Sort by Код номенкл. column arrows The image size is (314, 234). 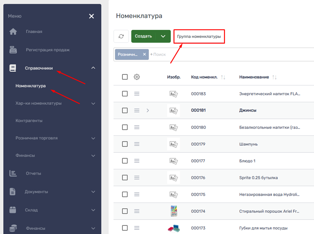point(223,77)
